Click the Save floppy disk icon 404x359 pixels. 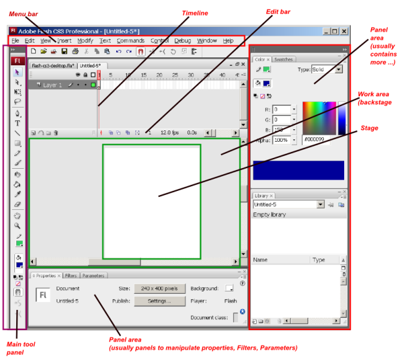[65, 51]
